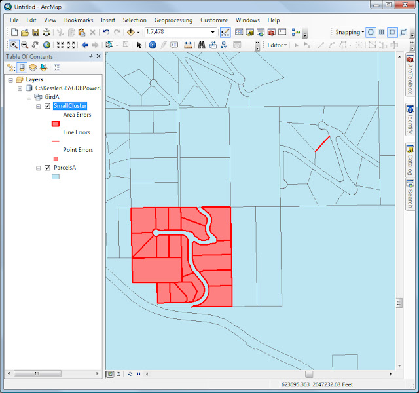
Task: Open the Find binoculars tool
Action: pos(202,45)
